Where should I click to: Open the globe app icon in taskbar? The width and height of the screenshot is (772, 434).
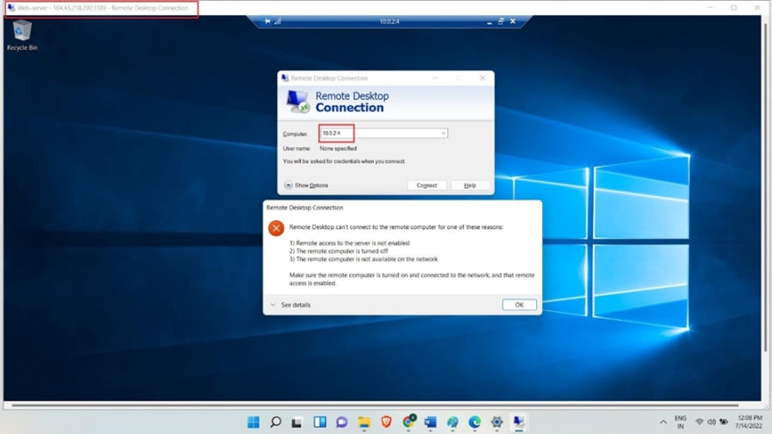click(453, 422)
